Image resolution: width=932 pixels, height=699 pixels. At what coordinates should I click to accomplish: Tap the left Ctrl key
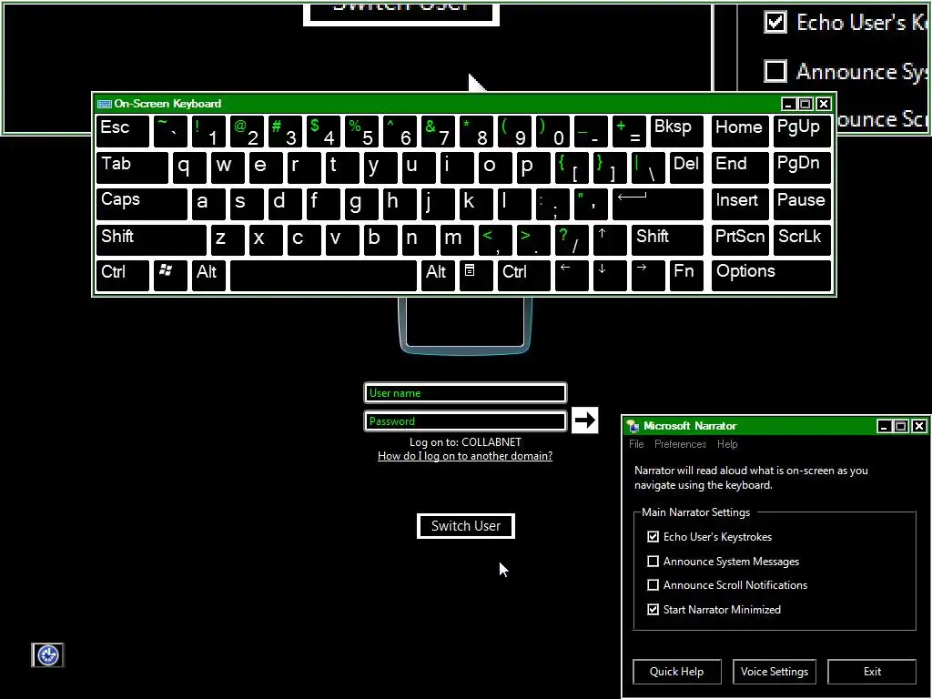[123, 275]
